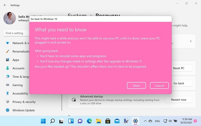The width and height of the screenshot is (201, 126).
Task: Switch input language ENG indicator
Action: [x=157, y=121]
